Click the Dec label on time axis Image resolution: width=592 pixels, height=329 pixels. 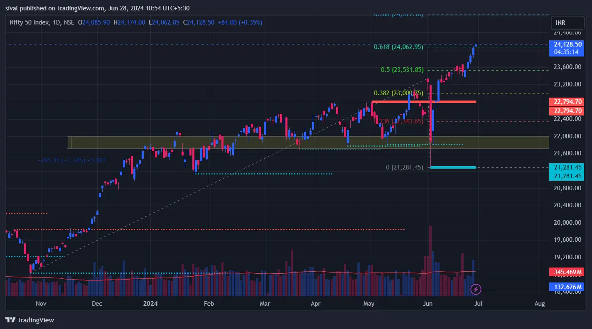click(x=97, y=304)
